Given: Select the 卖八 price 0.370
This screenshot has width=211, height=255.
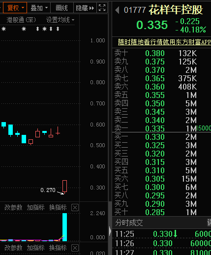Looking at the screenshot, I should pyautogui.click(x=155, y=70).
